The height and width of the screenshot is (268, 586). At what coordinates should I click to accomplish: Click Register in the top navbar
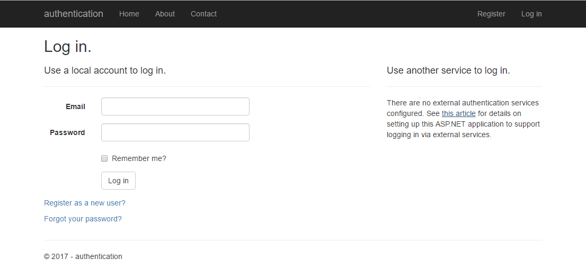tap(491, 14)
